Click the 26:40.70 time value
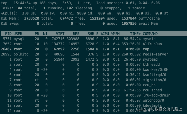Screen dimensions: 187x114 [132, 59]
